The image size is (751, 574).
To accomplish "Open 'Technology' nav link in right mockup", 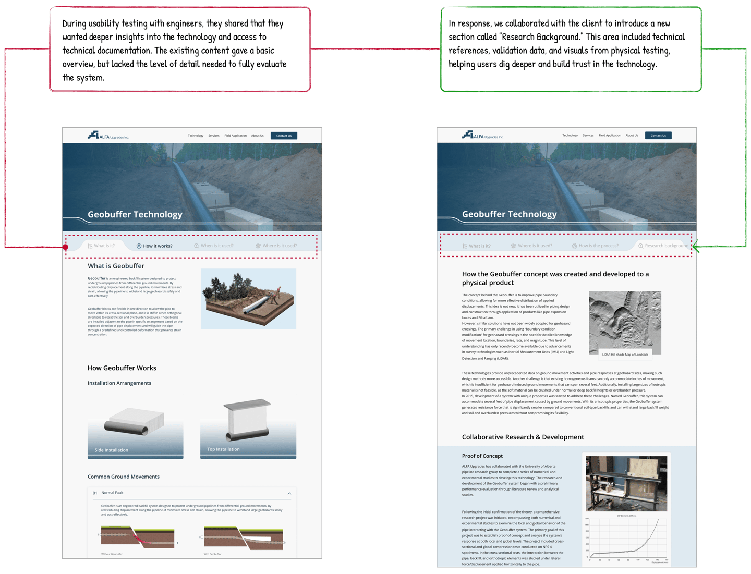I will point(570,136).
